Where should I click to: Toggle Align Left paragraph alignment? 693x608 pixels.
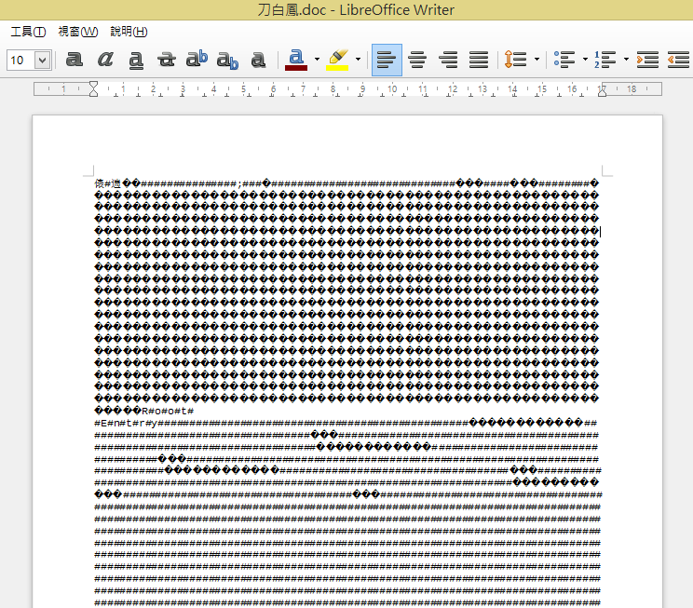[387, 60]
